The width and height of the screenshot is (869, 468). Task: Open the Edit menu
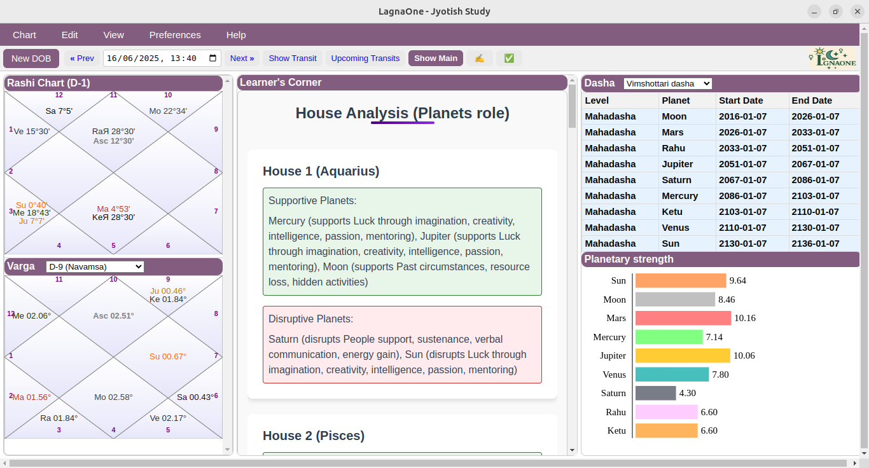[x=69, y=35]
